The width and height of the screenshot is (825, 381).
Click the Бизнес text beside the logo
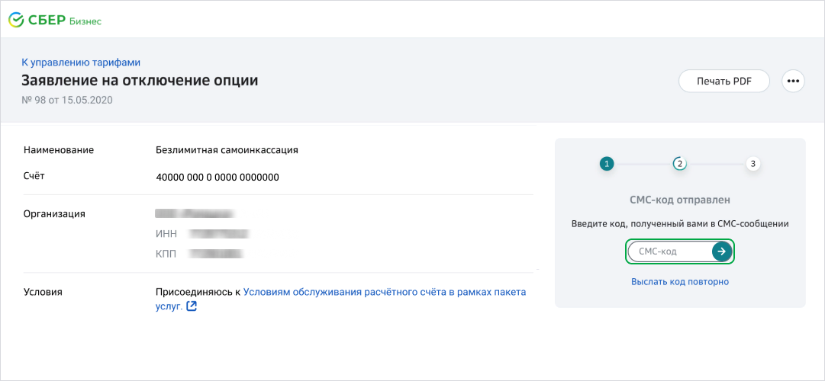coord(85,21)
